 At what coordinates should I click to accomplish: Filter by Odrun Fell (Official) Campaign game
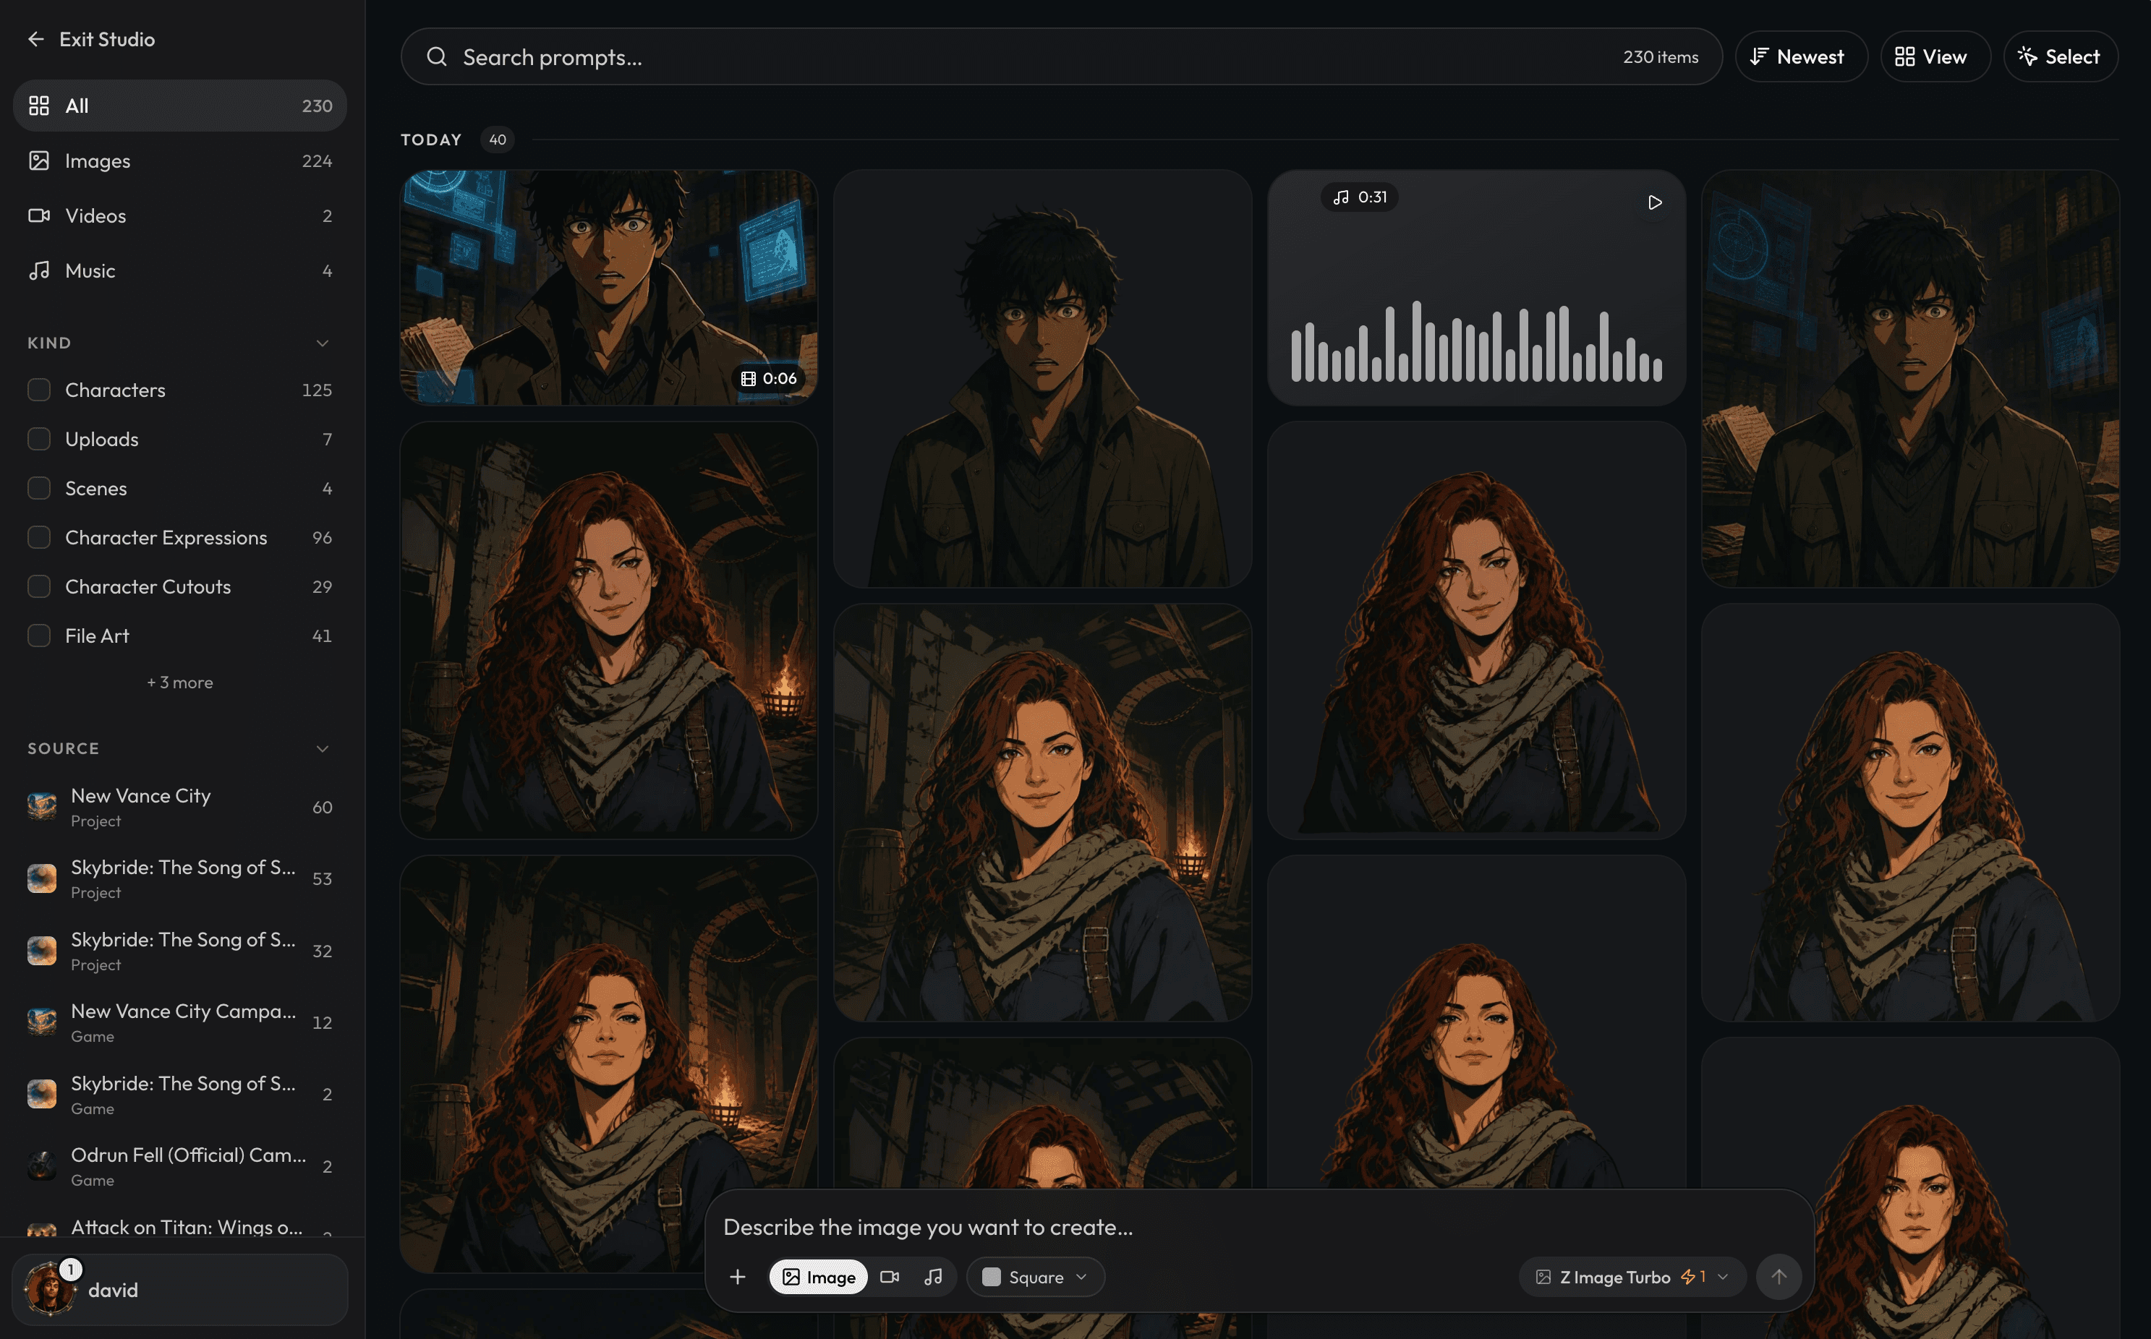180,1166
